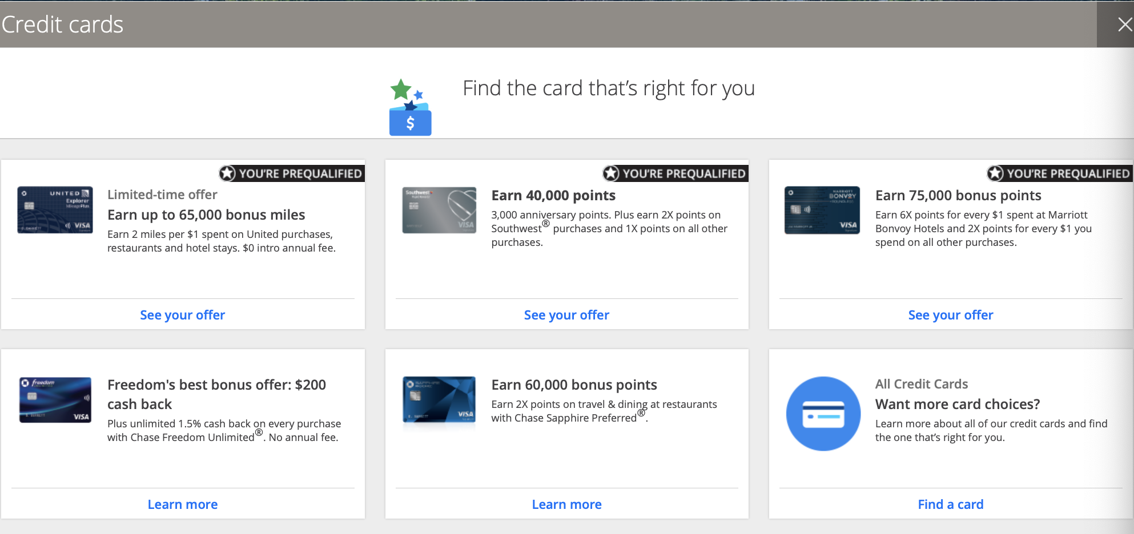This screenshot has width=1134, height=534.
Task: See your offer for Southwest 40,000 points
Action: tap(567, 315)
